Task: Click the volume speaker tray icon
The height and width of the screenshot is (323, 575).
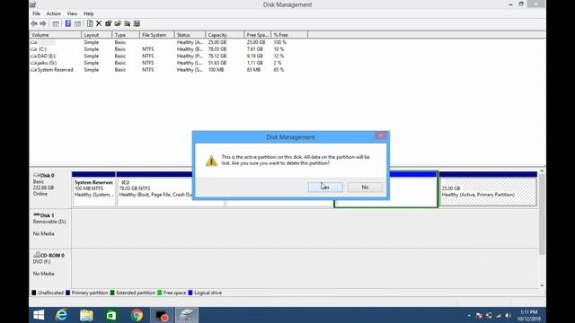Action: pyautogui.click(x=509, y=315)
